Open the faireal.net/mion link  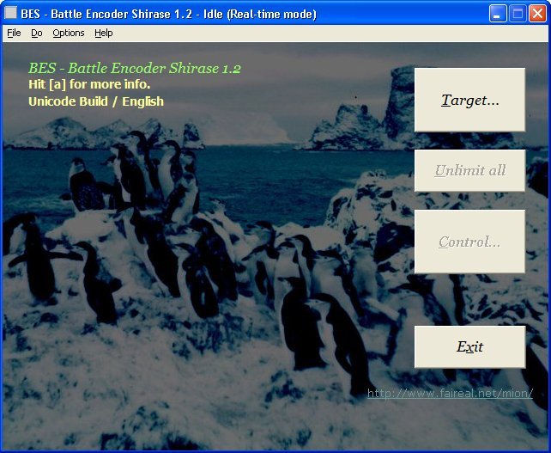pos(450,394)
